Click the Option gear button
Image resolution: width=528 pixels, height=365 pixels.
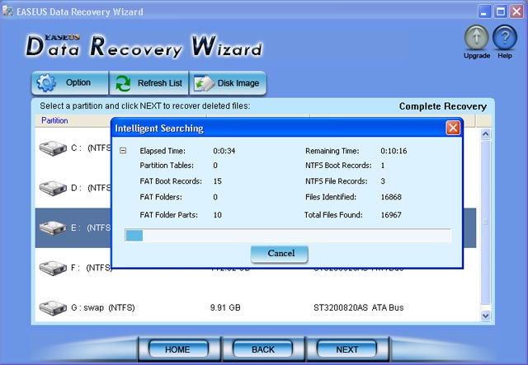click(70, 82)
